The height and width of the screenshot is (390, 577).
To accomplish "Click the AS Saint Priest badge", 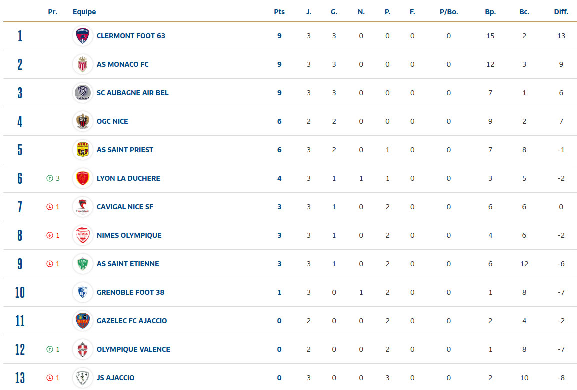I will pyautogui.click(x=82, y=150).
